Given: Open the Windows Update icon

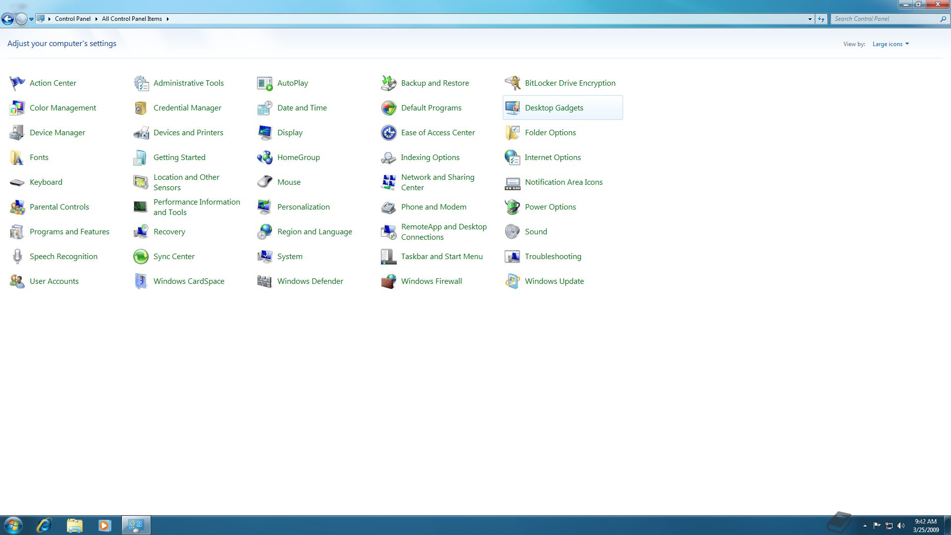Looking at the screenshot, I should (x=513, y=281).
